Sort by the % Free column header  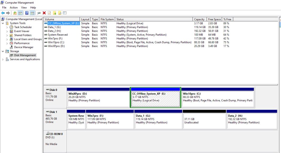point(227,19)
